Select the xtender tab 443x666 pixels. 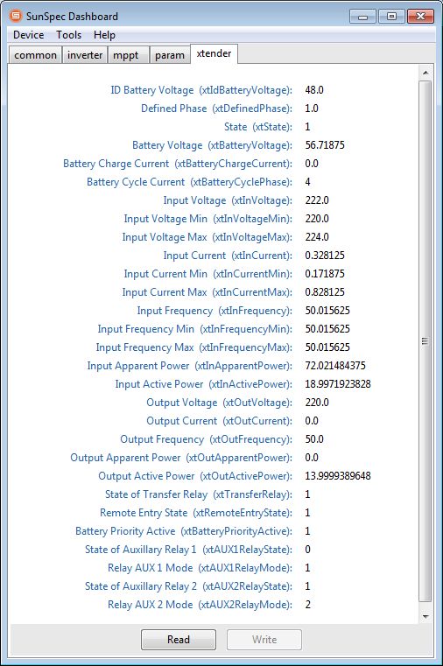tap(214, 54)
